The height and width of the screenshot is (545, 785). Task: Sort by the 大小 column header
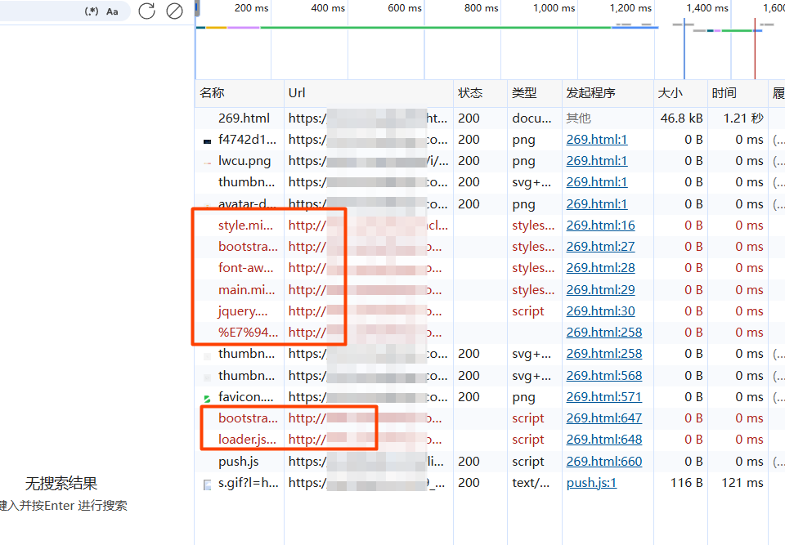coord(670,93)
